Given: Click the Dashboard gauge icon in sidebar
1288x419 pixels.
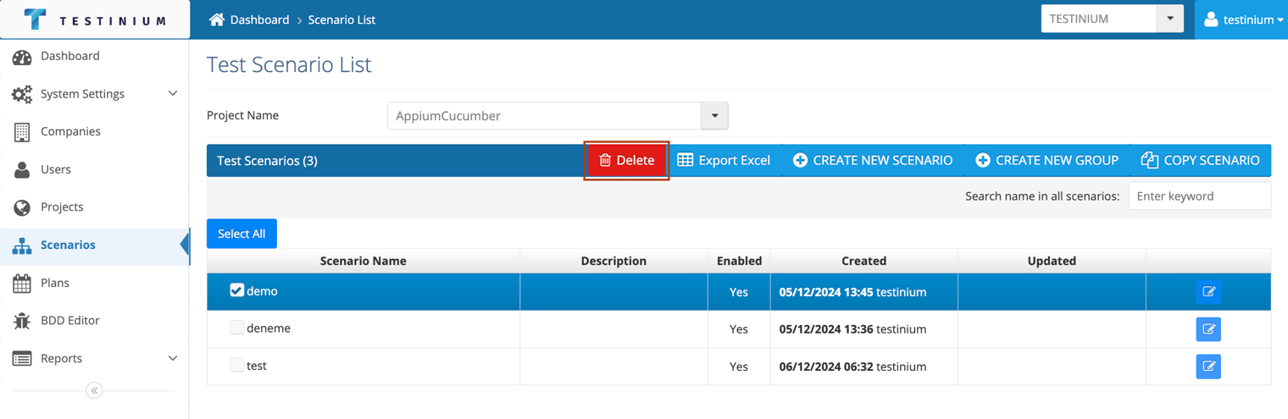Looking at the screenshot, I should point(22,57).
